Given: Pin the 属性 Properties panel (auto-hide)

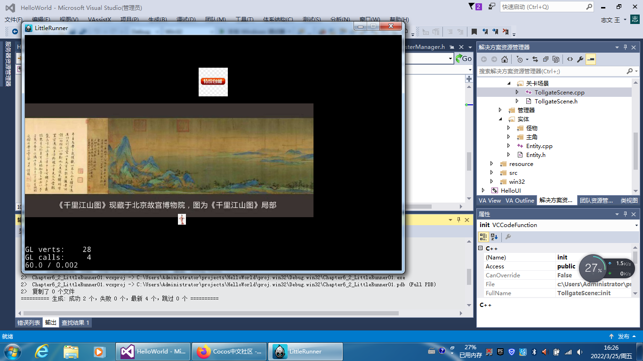Looking at the screenshot, I should click(626, 214).
